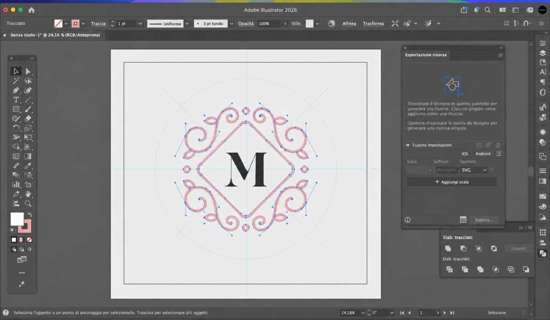This screenshot has height=320, width=550.
Task: Click Minus Back pathfinder icon
Action: tap(526, 269)
